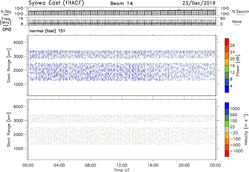This screenshot has height=172, width=249.
Task: Click the yellow 16 dB segment of the Power bar
Action: (227, 62)
